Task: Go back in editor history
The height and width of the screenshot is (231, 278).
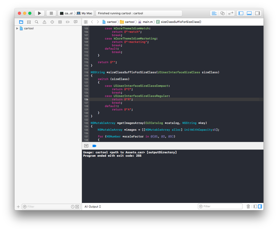Action: (x=92, y=22)
